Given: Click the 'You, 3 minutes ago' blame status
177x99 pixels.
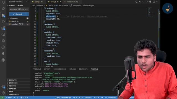Looking at the screenshot, I should click(63, 98).
